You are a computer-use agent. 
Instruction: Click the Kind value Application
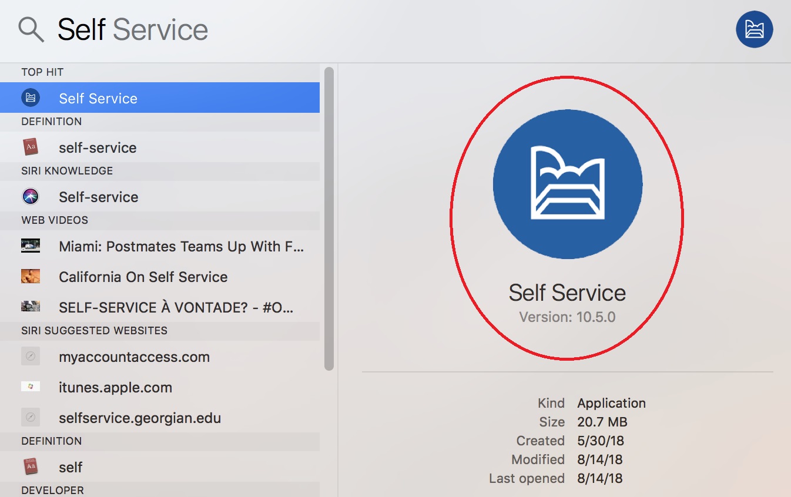611,403
